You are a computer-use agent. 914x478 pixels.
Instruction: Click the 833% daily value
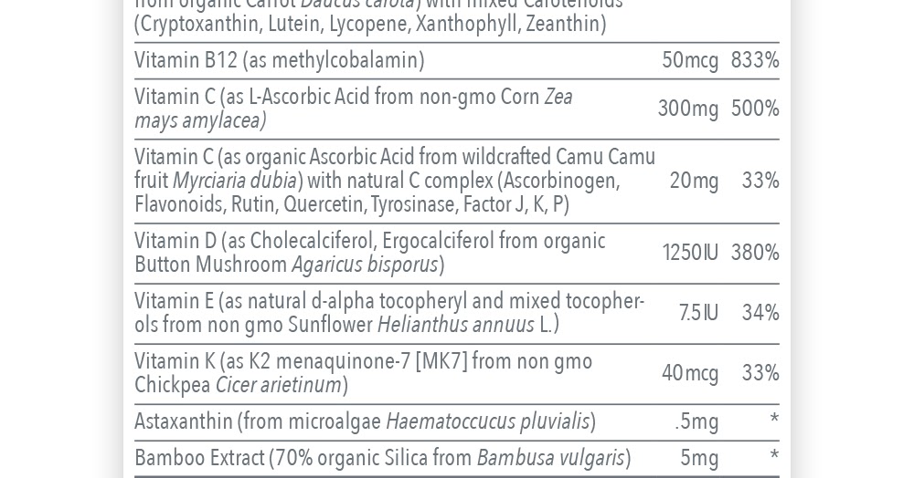pyautogui.click(x=755, y=60)
